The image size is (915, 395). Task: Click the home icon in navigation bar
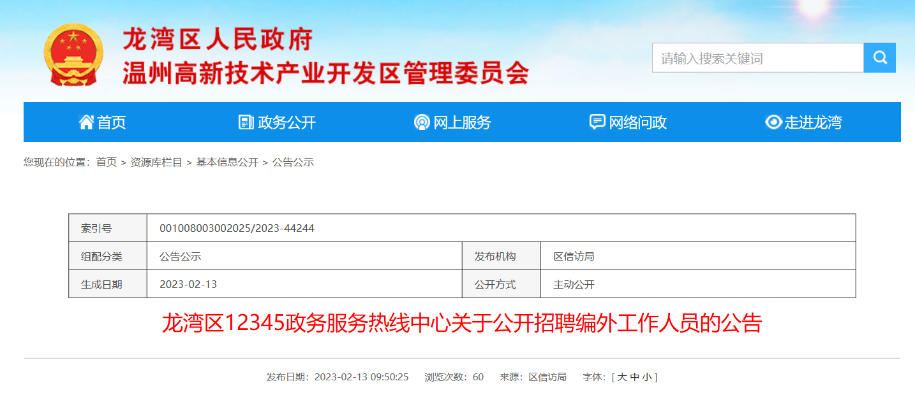pyautogui.click(x=86, y=122)
